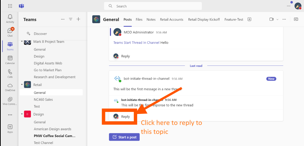The height and width of the screenshot is (146, 304).
Task: Open Teams Start Thread In Channel link
Action: point(136,43)
